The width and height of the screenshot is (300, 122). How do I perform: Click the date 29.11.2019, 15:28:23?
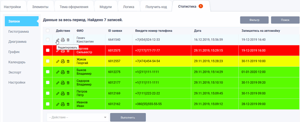[208, 61]
